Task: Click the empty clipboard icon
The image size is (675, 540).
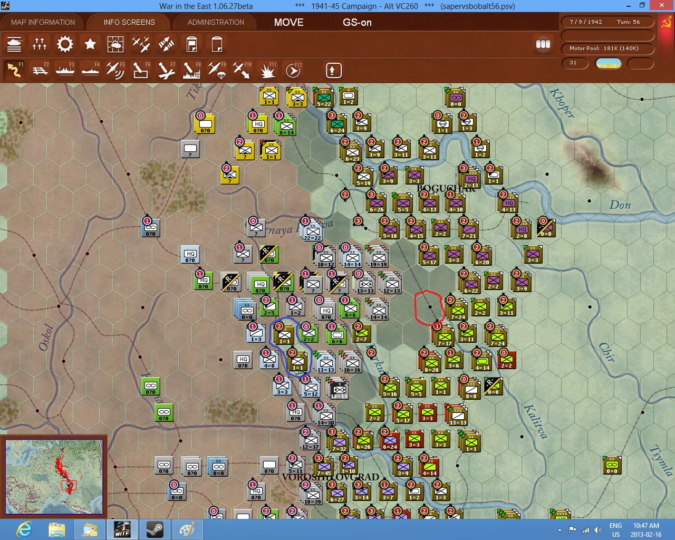Action: (217, 44)
